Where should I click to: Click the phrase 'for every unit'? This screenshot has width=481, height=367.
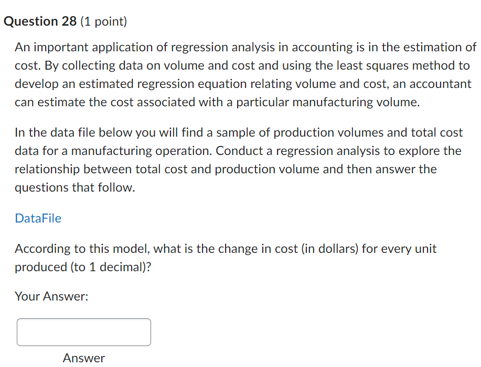(399, 249)
